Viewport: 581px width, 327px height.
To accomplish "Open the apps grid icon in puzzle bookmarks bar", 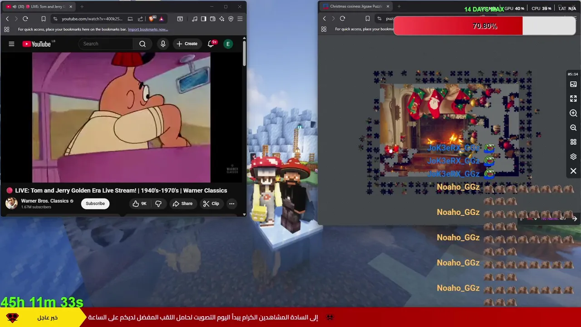I will [324, 29].
